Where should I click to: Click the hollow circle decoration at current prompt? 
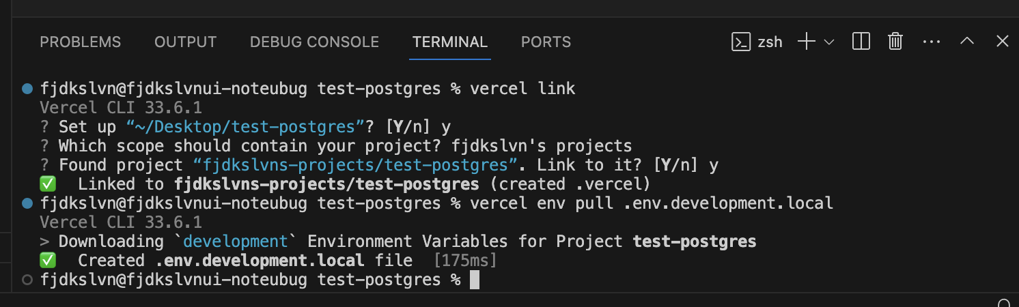27,280
